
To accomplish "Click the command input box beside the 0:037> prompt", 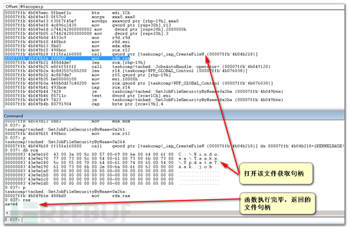I will pos(183,220).
